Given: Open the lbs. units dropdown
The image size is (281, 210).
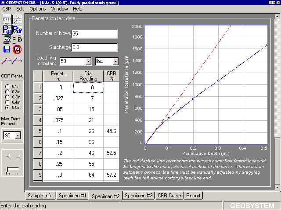Looking at the screenshot, I should [x=115, y=62].
